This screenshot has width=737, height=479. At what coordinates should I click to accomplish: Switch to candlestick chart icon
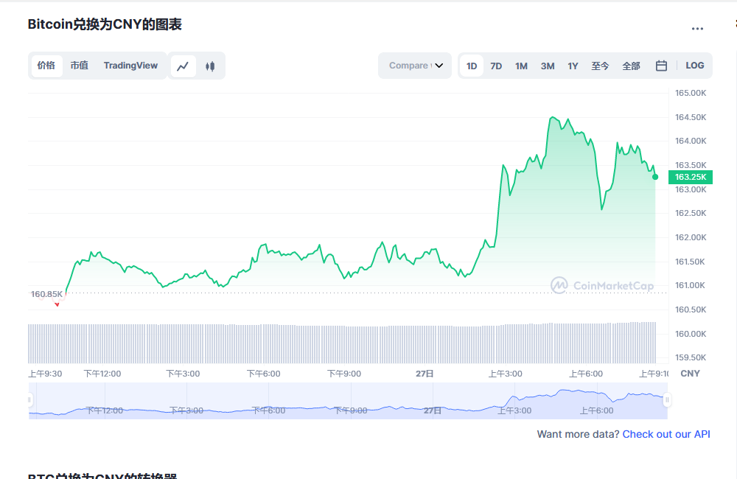pyautogui.click(x=210, y=66)
